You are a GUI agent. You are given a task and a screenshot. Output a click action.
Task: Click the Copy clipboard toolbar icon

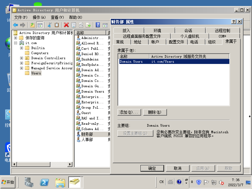tap(57, 25)
